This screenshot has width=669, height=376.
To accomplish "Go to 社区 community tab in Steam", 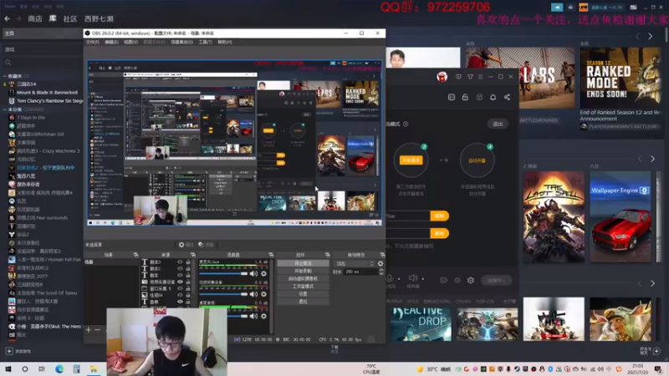I will click(70, 18).
